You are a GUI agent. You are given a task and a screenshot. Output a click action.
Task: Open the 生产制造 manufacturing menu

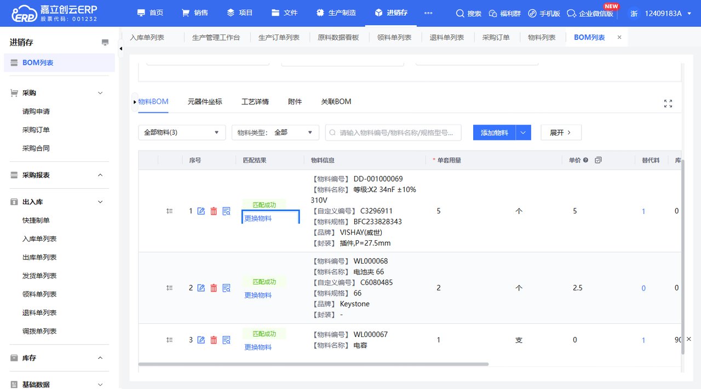pyautogui.click(x=336, y=13)
